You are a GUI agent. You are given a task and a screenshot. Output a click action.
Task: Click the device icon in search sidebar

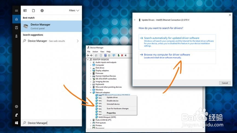click(16, 36)
